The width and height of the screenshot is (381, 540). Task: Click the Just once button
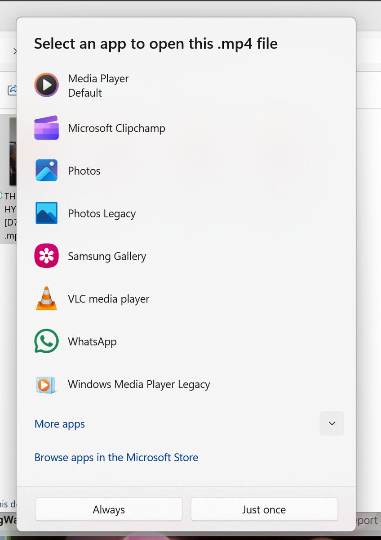pos(264,509)
